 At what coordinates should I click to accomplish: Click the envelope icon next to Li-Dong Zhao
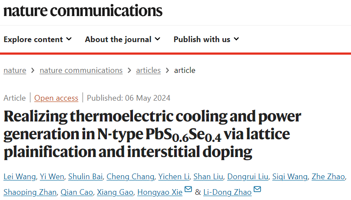[x=257, y=189]
